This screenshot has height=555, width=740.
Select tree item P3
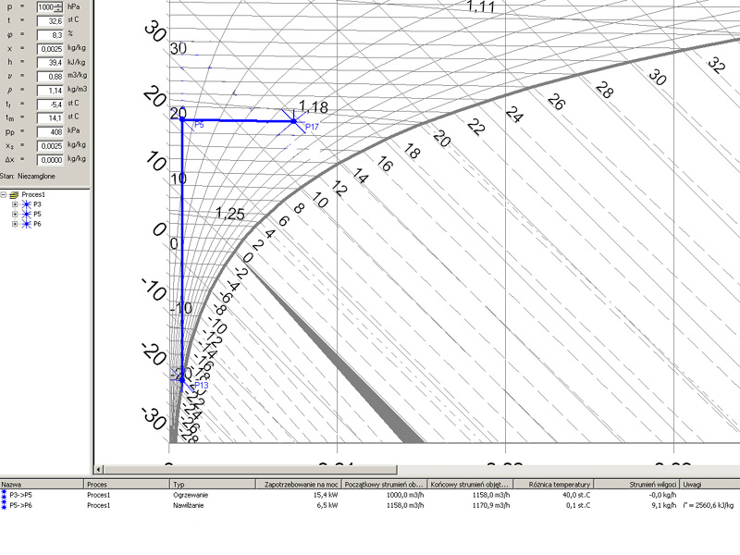click(37, 204)
